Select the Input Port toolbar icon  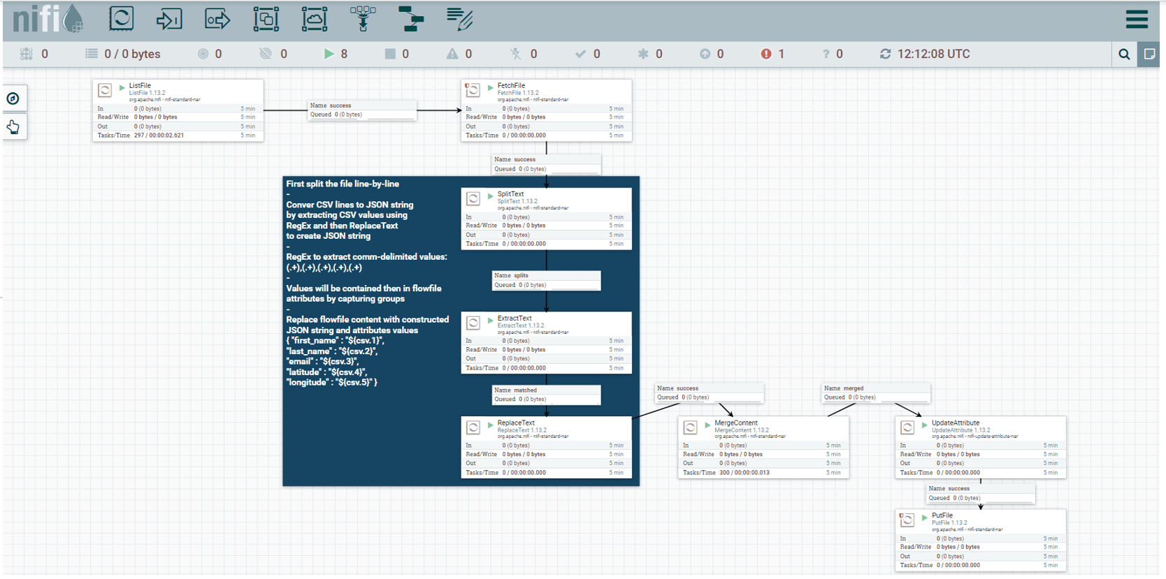point(169,19)
